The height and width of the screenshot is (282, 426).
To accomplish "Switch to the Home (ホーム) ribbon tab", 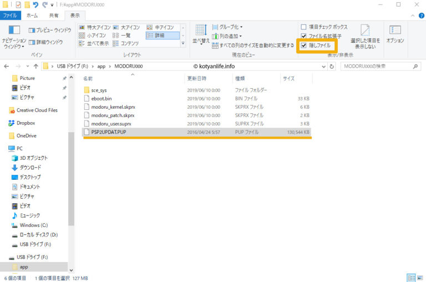I will pyautogui.click(x=32, y=16).
